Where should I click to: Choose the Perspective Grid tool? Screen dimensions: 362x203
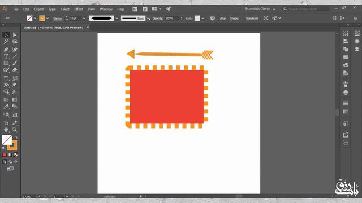point(15,92)
